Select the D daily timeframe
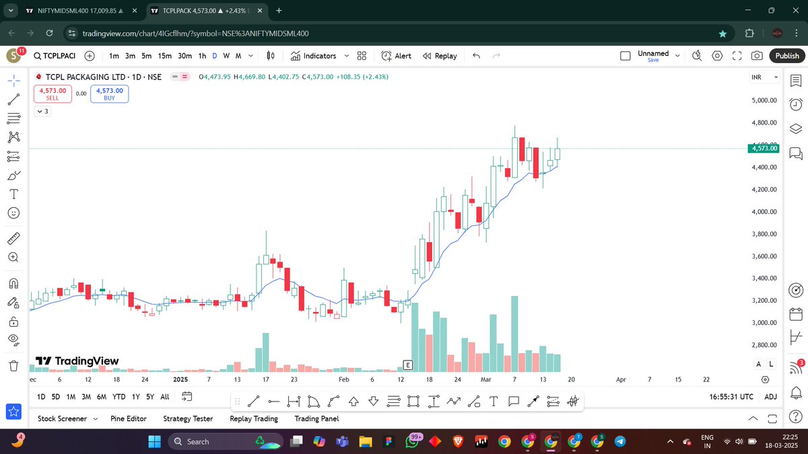Image resolution: width=808 pixels, height=454 pixels. (x=214, y=56)
